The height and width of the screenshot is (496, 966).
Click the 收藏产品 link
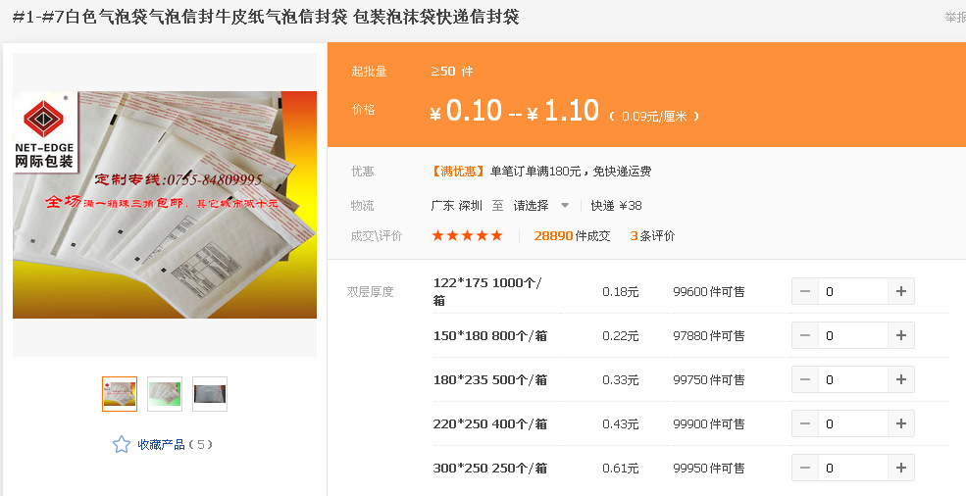(x=161, y=444)
